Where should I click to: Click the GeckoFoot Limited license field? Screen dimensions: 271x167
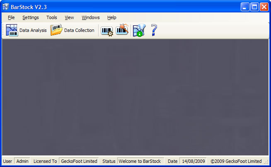(79, 161)
